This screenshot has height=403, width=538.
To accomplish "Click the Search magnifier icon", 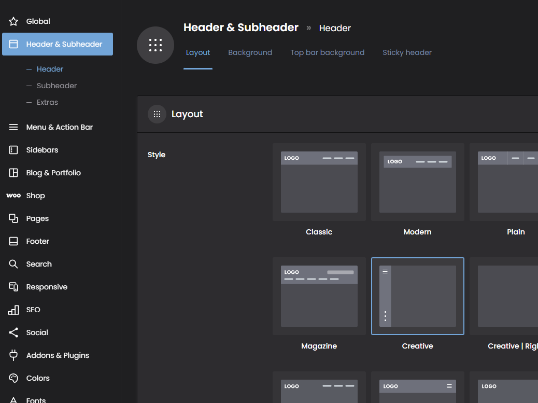I will click(13, 264).
